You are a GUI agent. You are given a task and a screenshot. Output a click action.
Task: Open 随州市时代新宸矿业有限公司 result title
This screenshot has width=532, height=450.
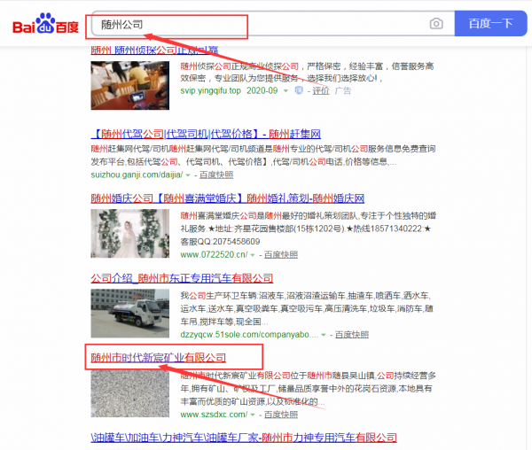[159, 358]
